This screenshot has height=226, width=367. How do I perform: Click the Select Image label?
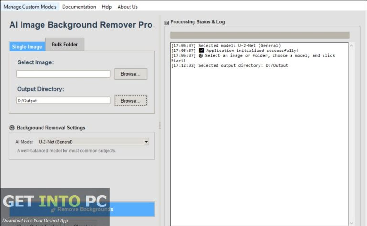[x=35, y=62]
